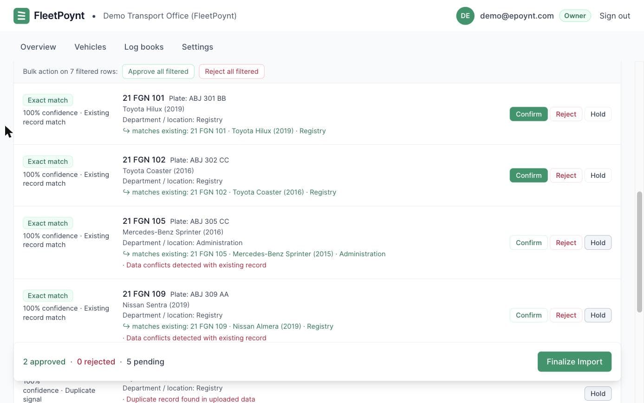Click the Owner role badge

[575, 16]
